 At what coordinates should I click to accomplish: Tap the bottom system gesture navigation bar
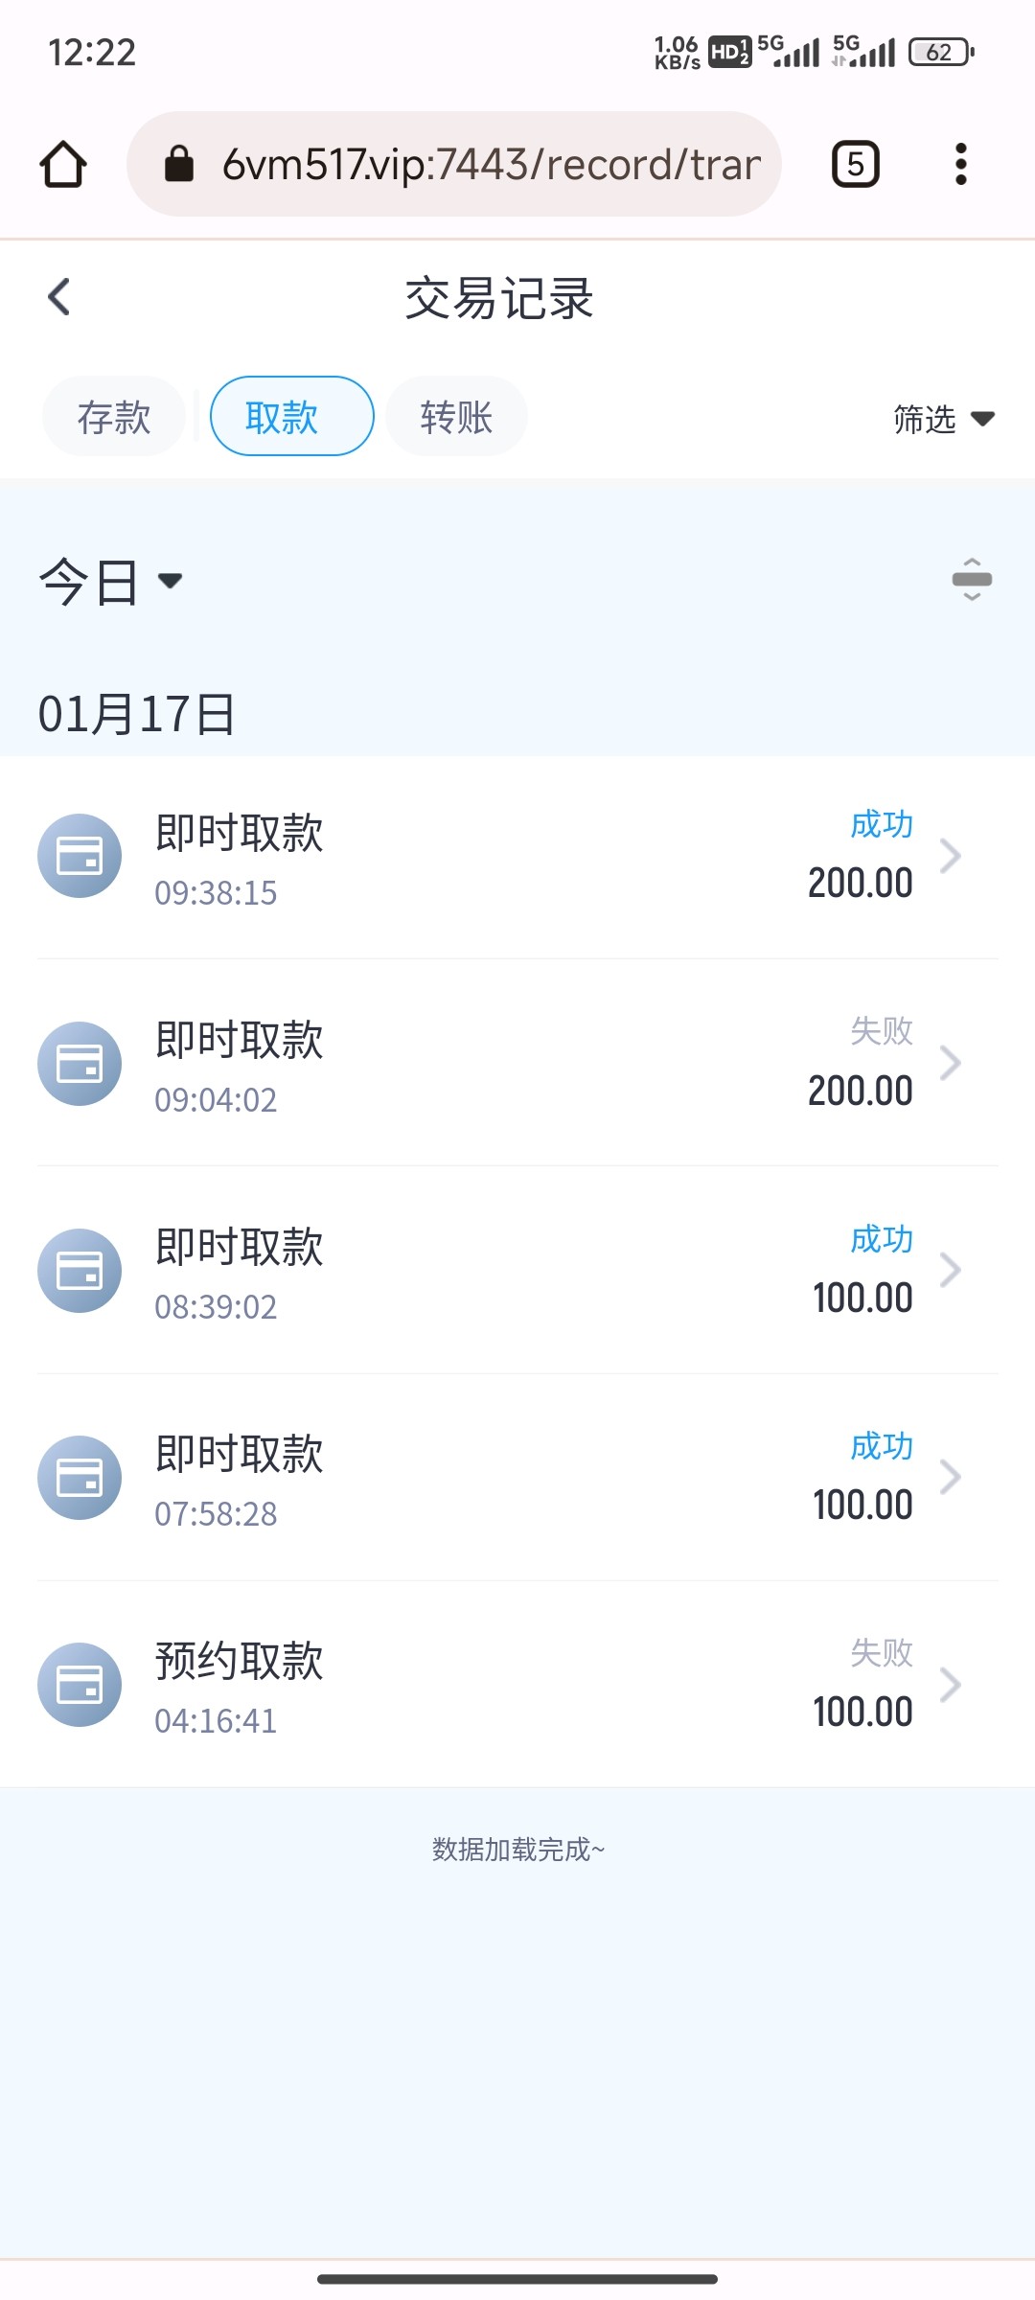click(517, 2279)
